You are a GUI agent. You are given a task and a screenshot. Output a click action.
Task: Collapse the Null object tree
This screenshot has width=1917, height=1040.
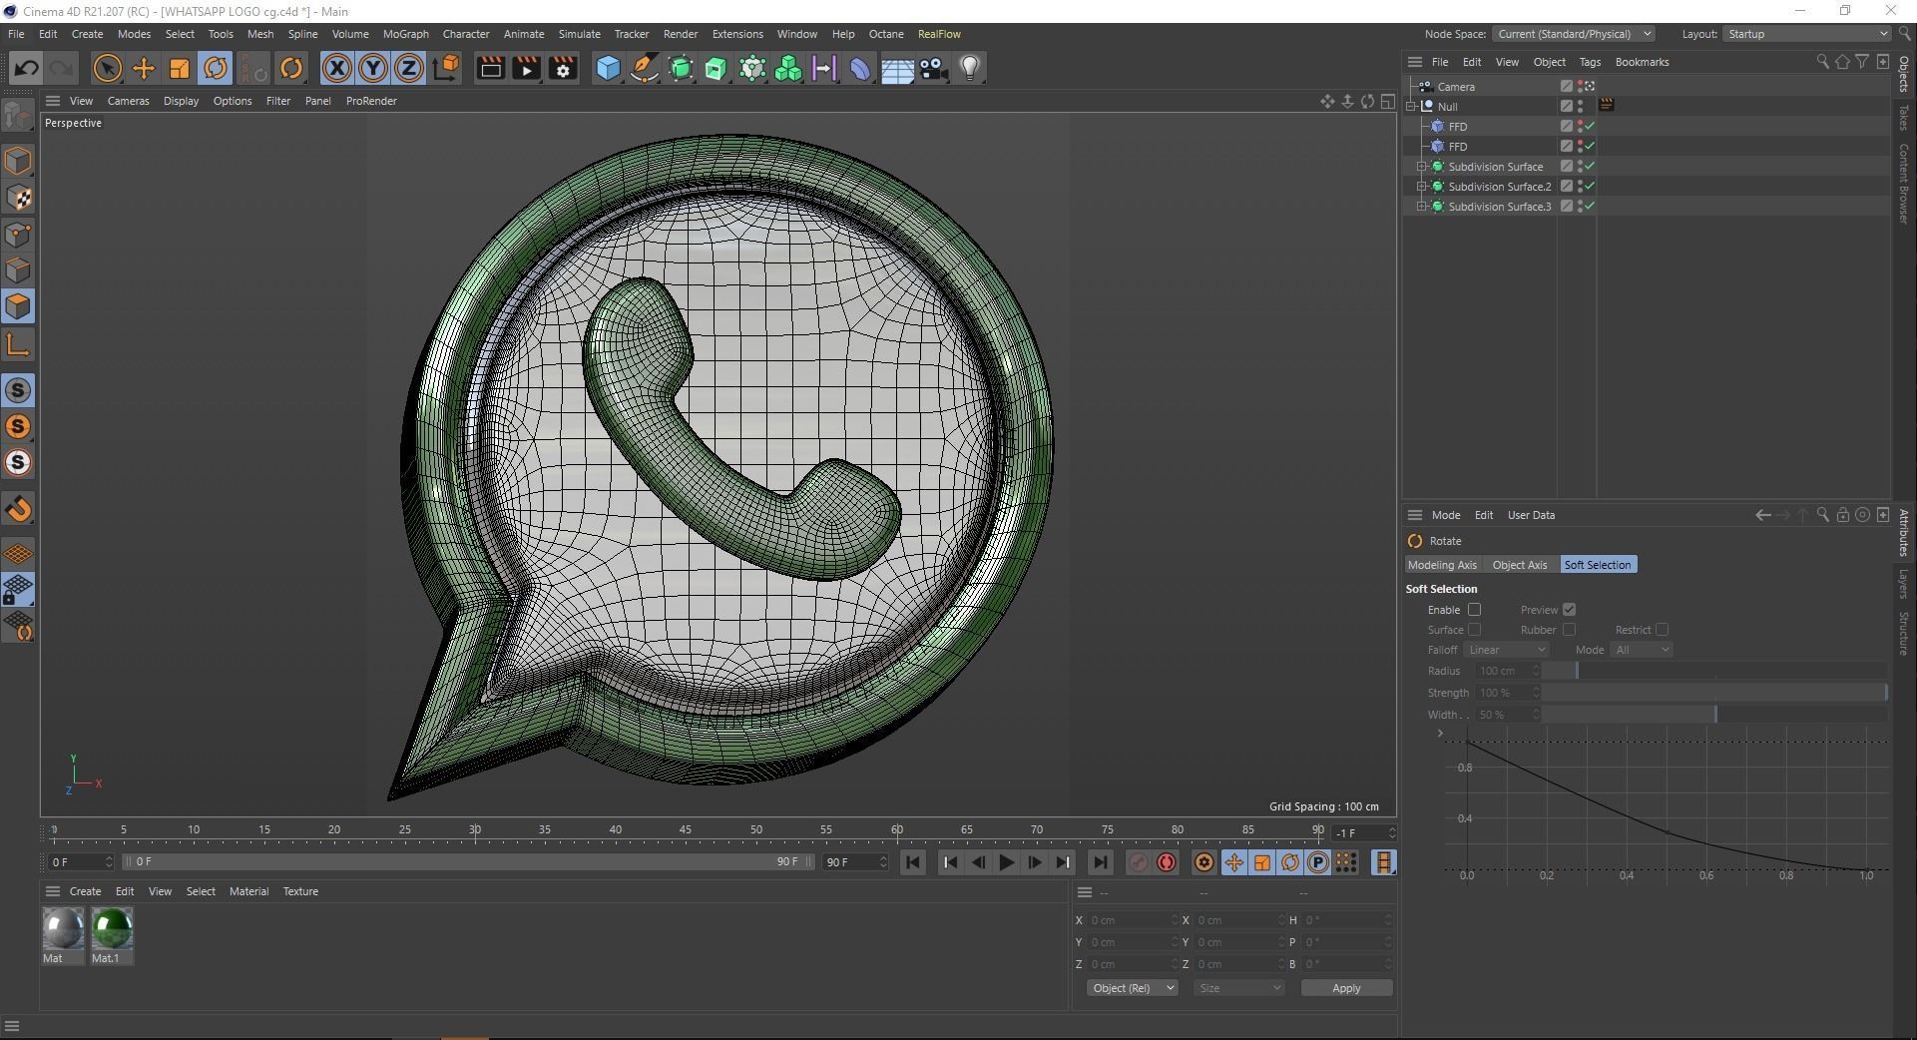point(1412,106)
